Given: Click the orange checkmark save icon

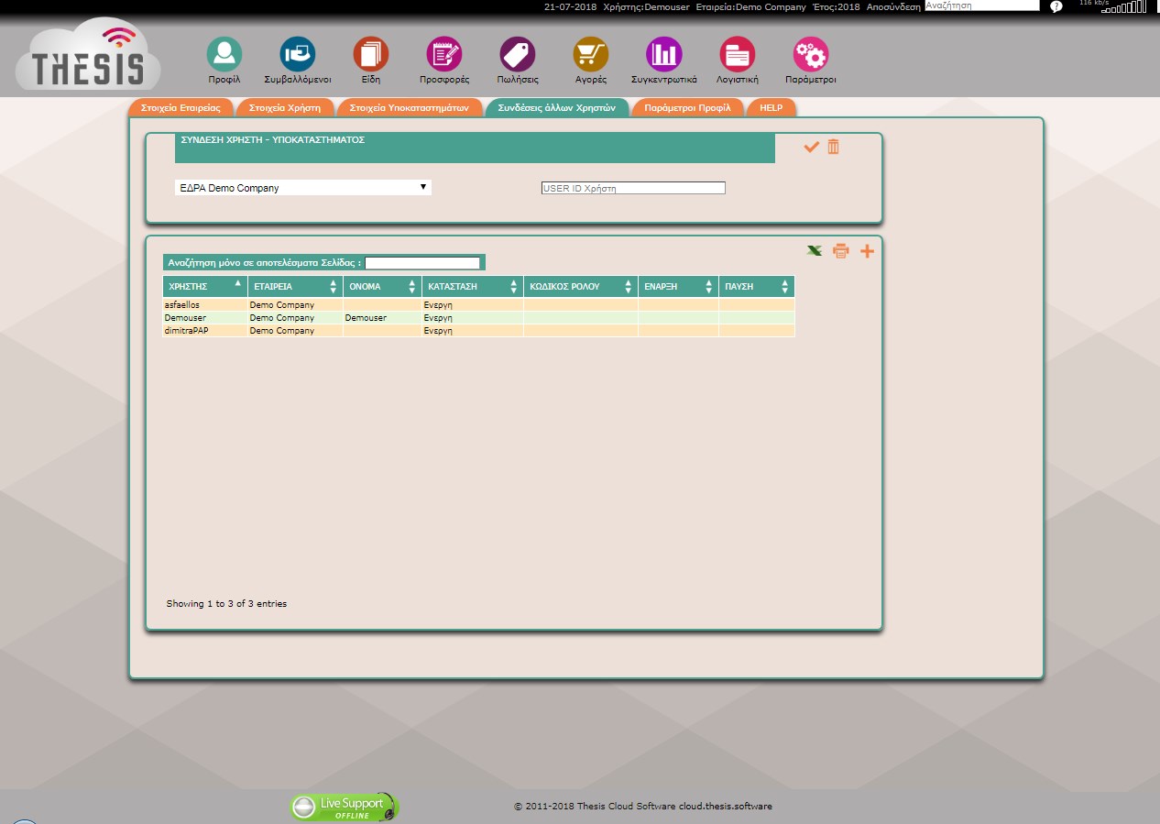Looking at the screenshot, I should click(x=811, y=147).
